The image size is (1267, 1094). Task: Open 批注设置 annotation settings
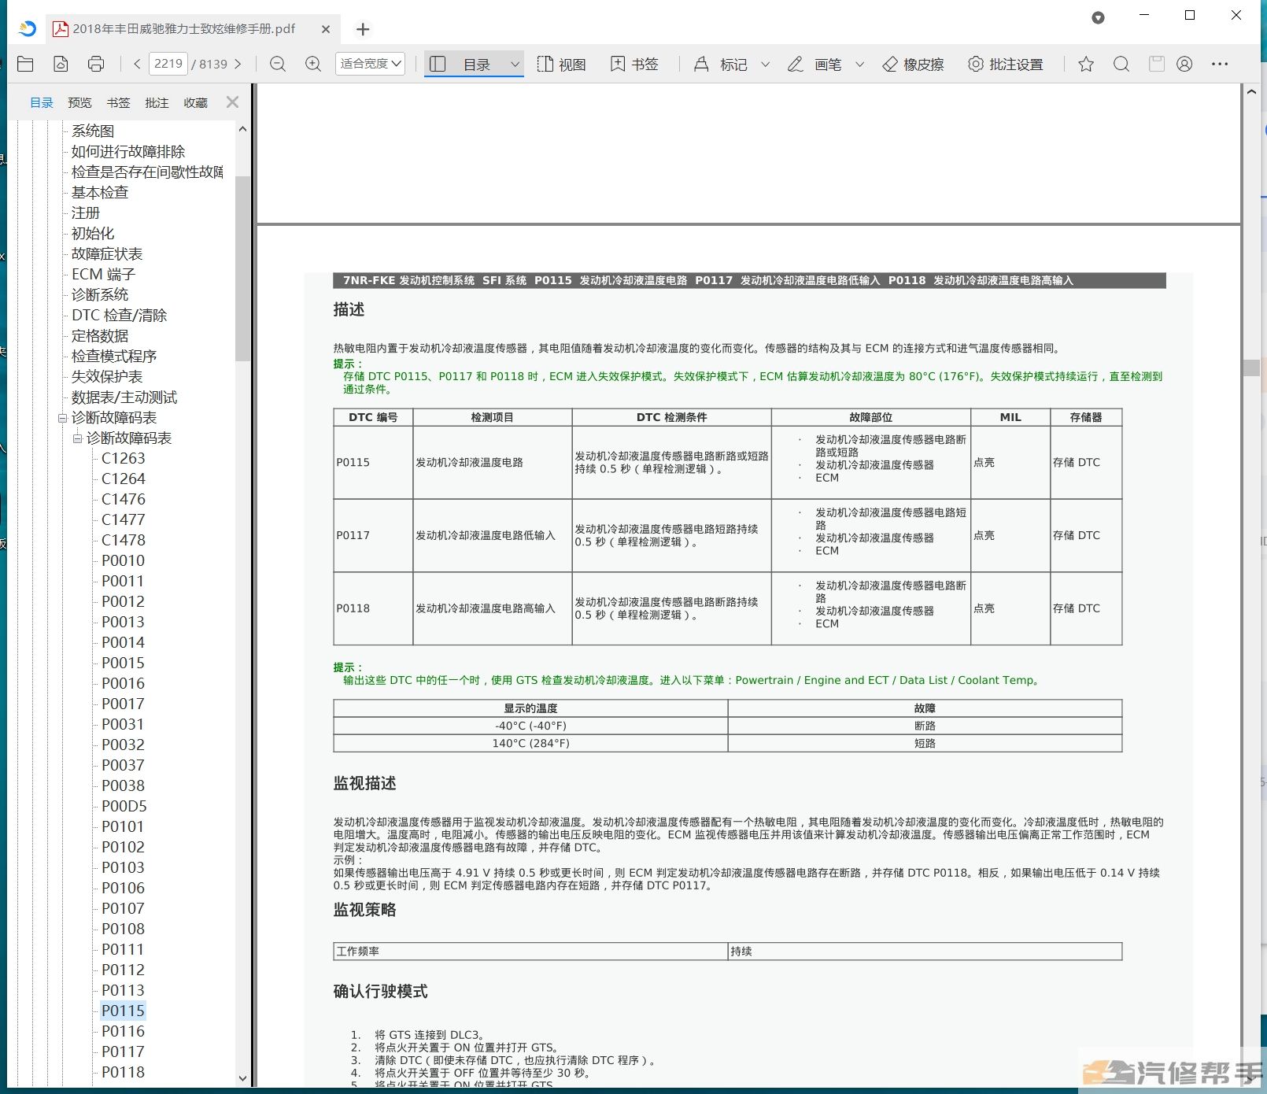(1005, 64)
